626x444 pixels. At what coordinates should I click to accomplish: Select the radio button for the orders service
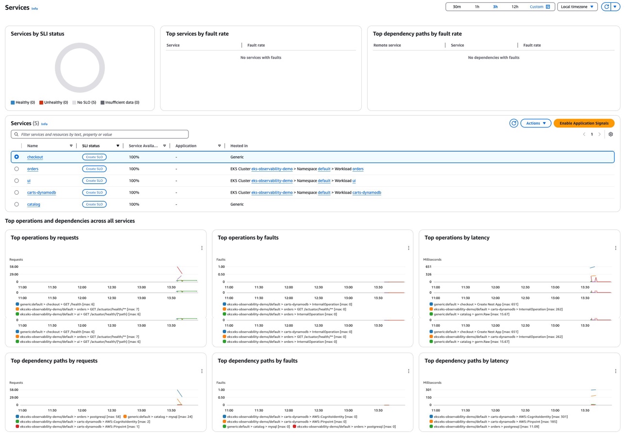(x=17, y=169)
